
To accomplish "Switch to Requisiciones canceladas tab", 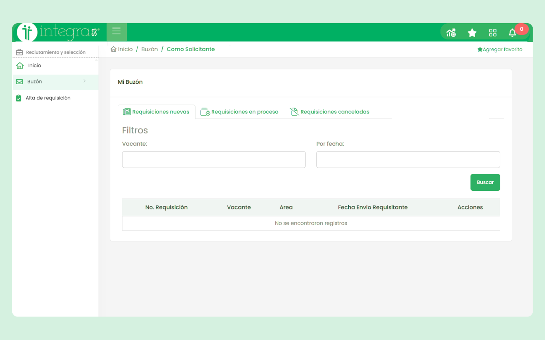I will click(330, 112).
